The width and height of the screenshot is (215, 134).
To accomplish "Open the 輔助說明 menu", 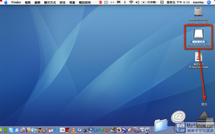I will coord(85,2).
